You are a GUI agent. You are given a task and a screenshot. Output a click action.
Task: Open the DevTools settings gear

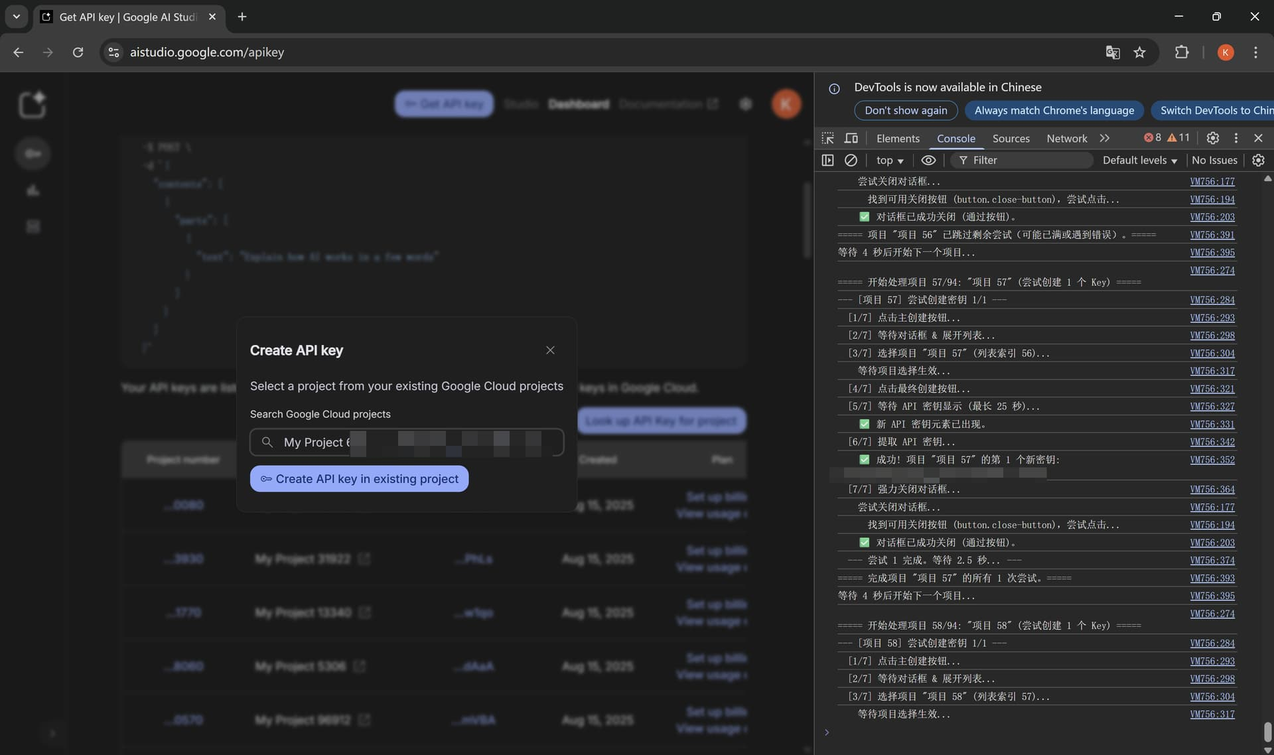[x=1212, y=138]
